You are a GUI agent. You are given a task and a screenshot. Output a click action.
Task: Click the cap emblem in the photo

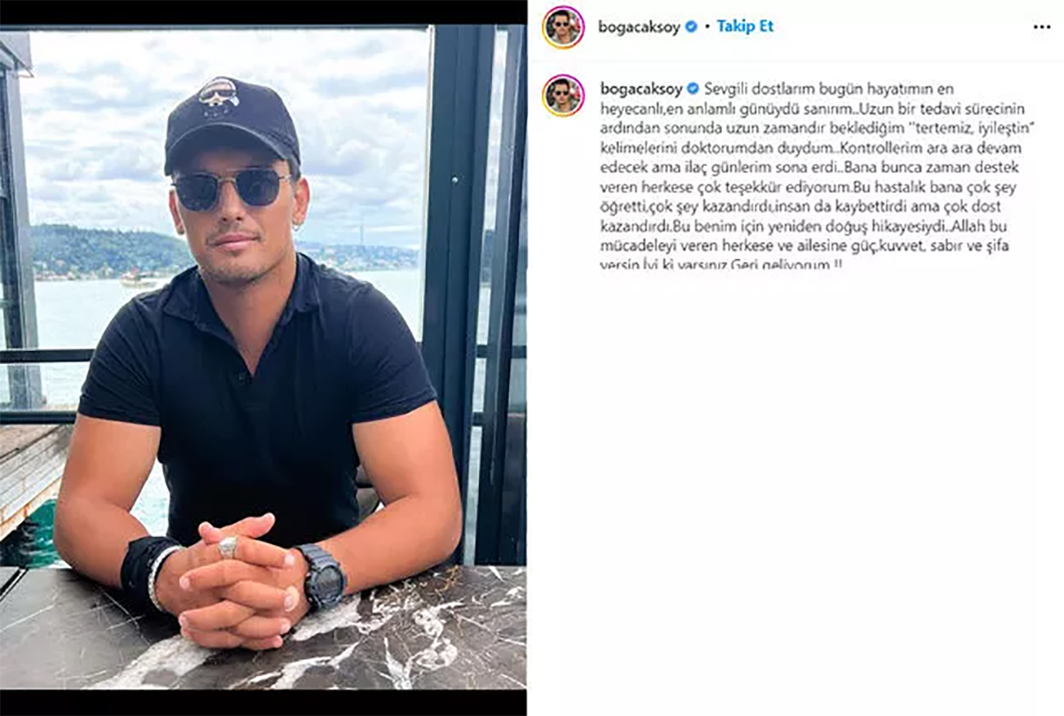click(x=218, y=95)
